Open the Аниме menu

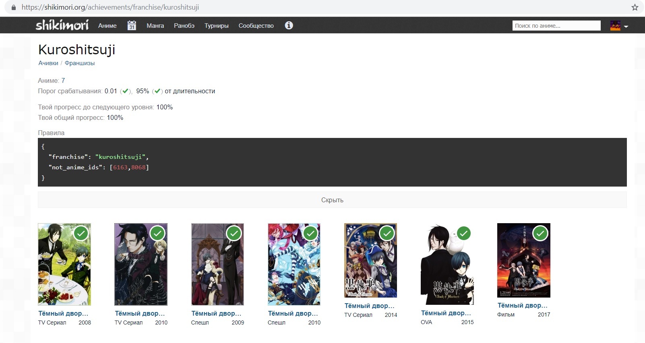click(x=107, y=26)
